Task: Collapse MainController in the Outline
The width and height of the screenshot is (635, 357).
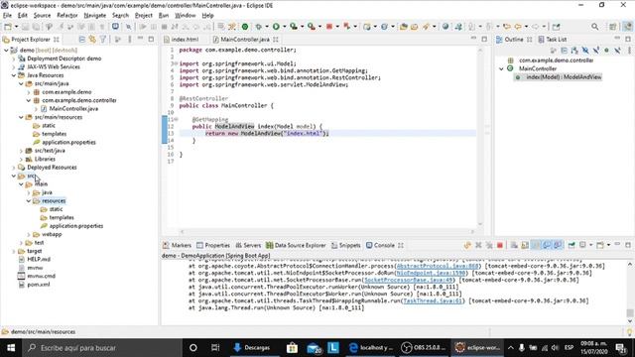Action: [501, 68]
